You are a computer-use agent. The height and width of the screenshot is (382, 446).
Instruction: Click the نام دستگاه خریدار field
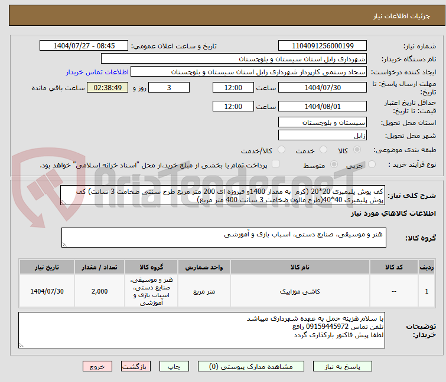[x=233, y=59]
